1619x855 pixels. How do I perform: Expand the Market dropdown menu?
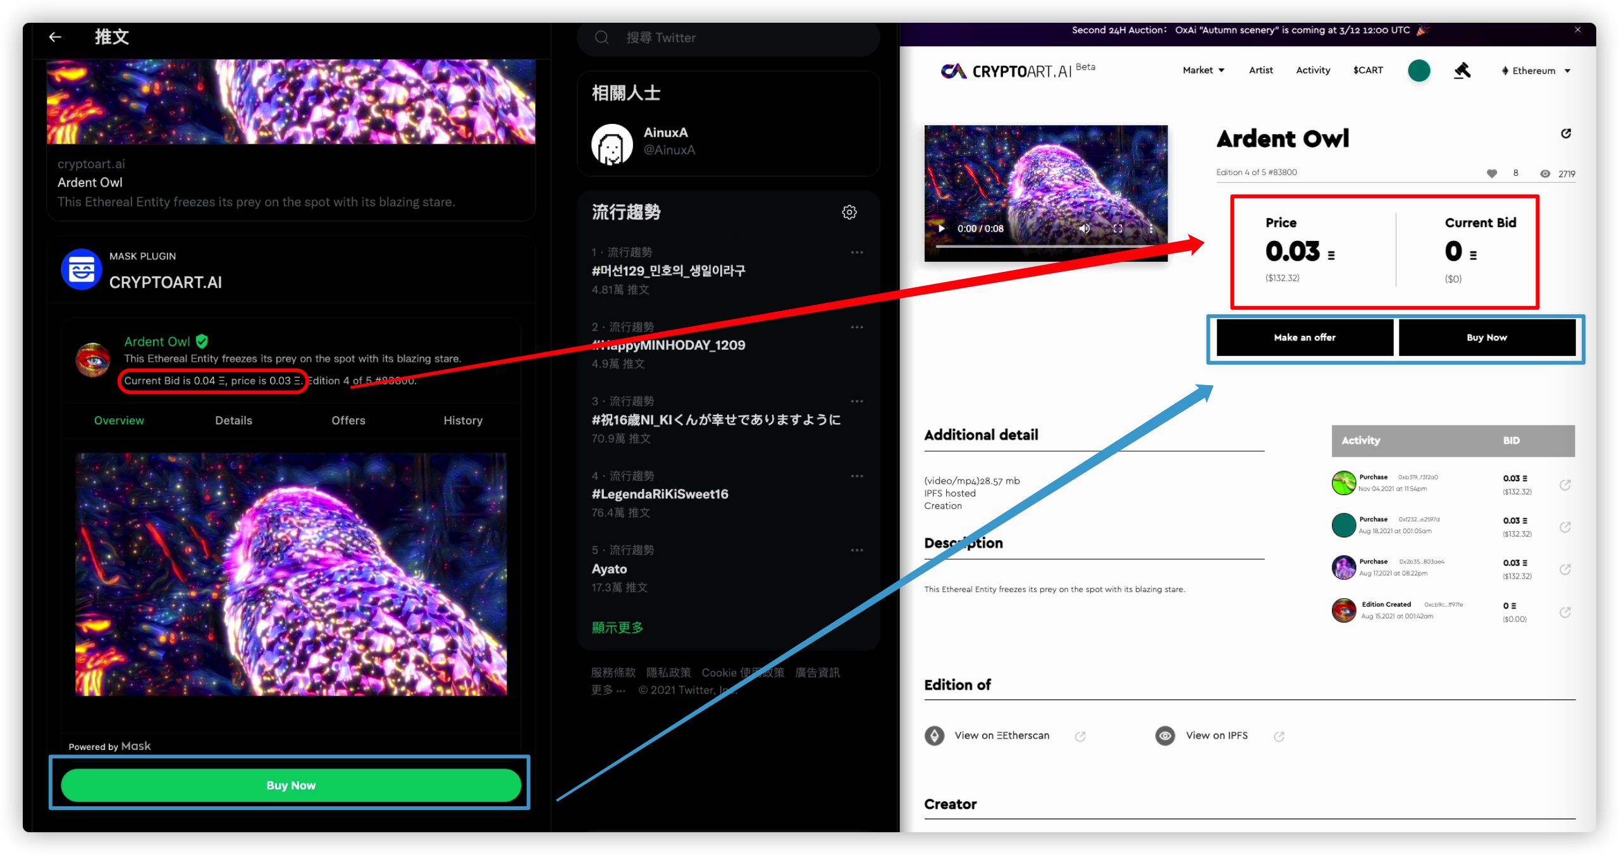click(x=1203, y=70)
